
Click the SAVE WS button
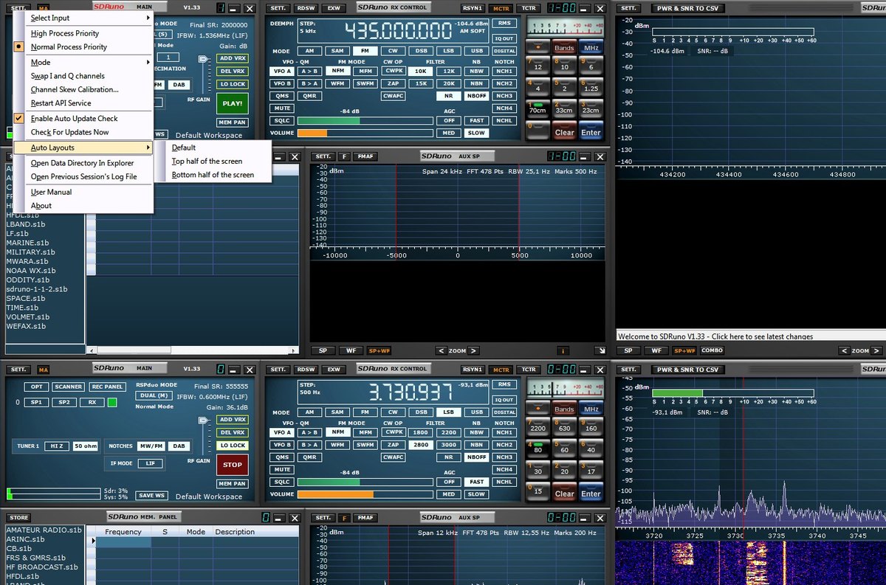coord(151,495)
